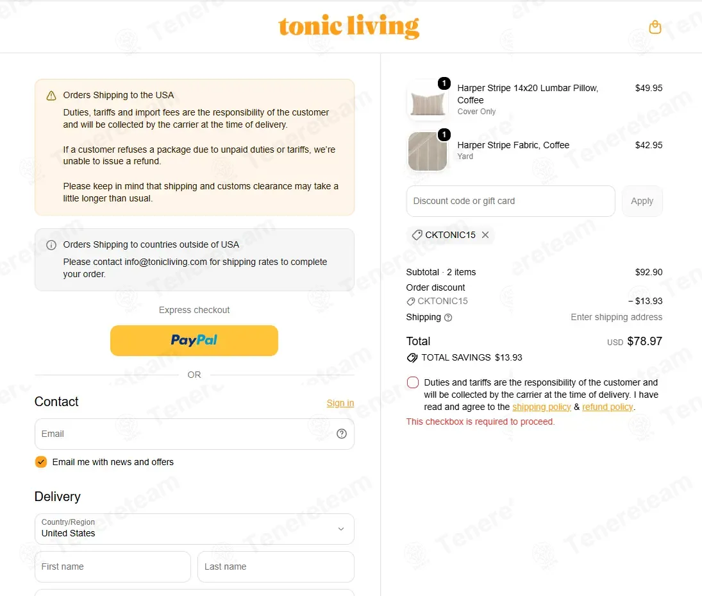
Task: Click the info icon for outside USA orders
Action: [x=51, y=244]
